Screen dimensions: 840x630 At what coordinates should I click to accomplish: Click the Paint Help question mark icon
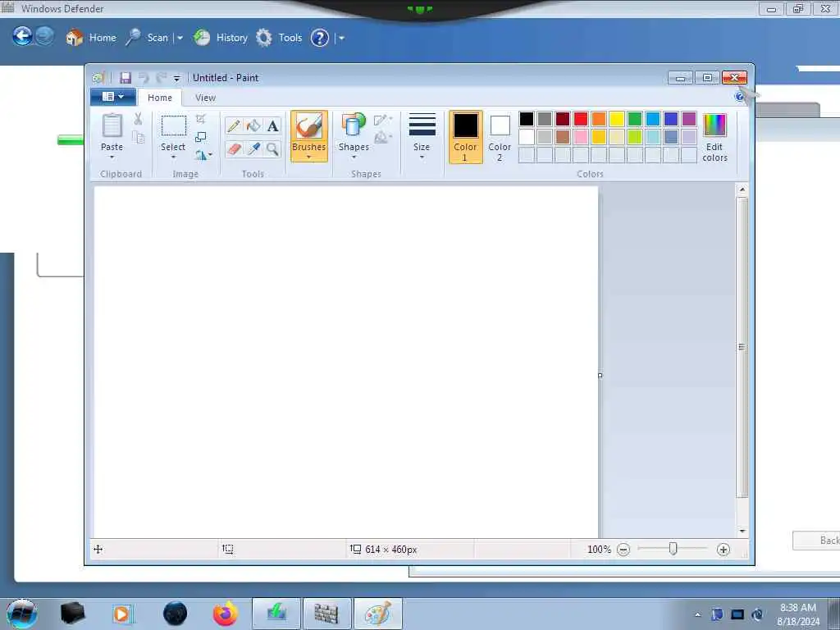tap(740, 97)
